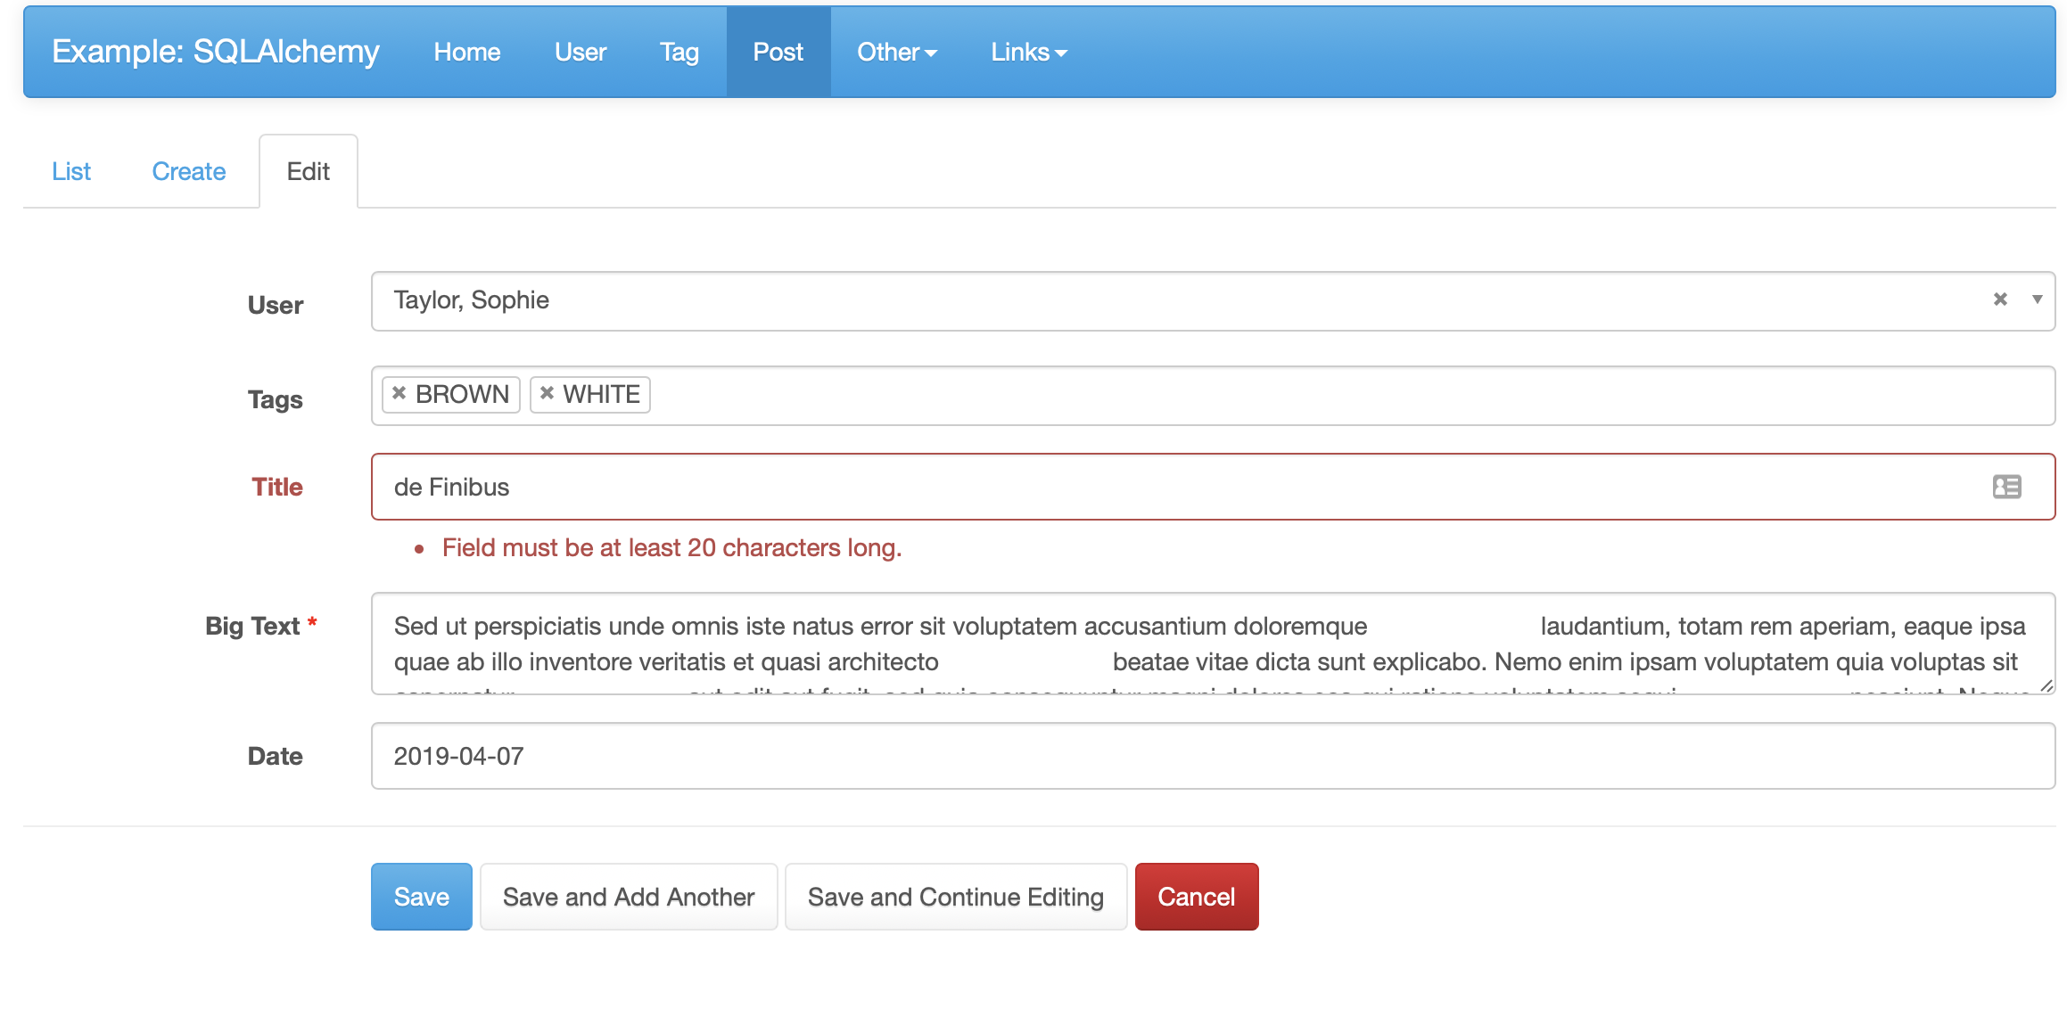Expand the Other navigation dropdown

coord(896,52)
